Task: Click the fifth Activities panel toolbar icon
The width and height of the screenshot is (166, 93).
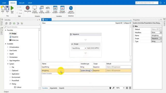Action: [x=22, y=24]
